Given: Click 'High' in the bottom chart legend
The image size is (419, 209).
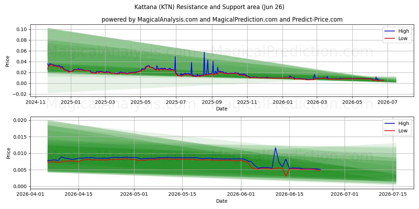Looking at the screenshot, I should [x=404, y=123].
